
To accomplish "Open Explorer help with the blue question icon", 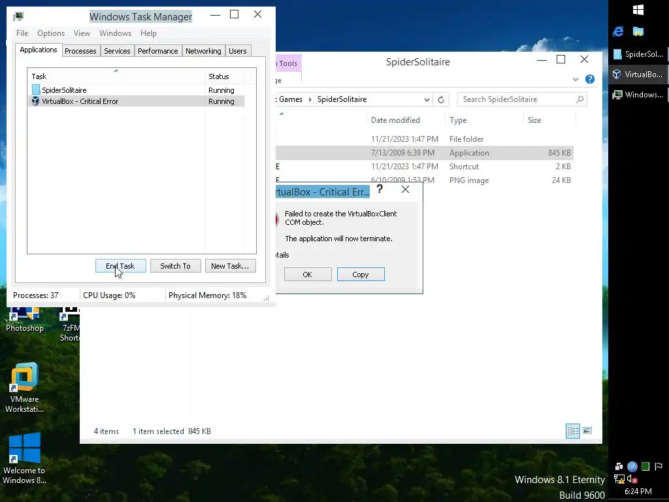I will pos(590,79).
